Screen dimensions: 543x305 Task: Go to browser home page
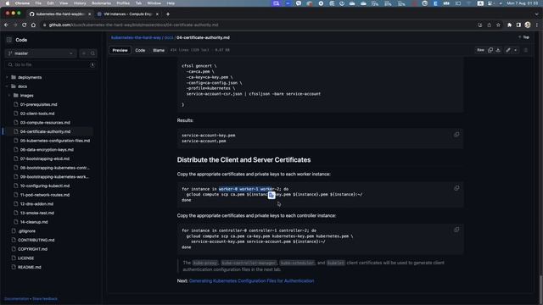pos(33,25)
